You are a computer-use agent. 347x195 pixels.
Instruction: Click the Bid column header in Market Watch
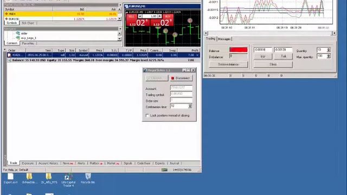tap(69, 9)
